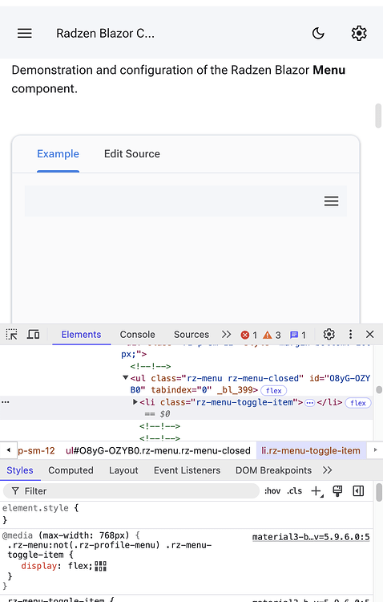Show more sidebar tabs chevron
Screen dimensions: 383x602
328,470
